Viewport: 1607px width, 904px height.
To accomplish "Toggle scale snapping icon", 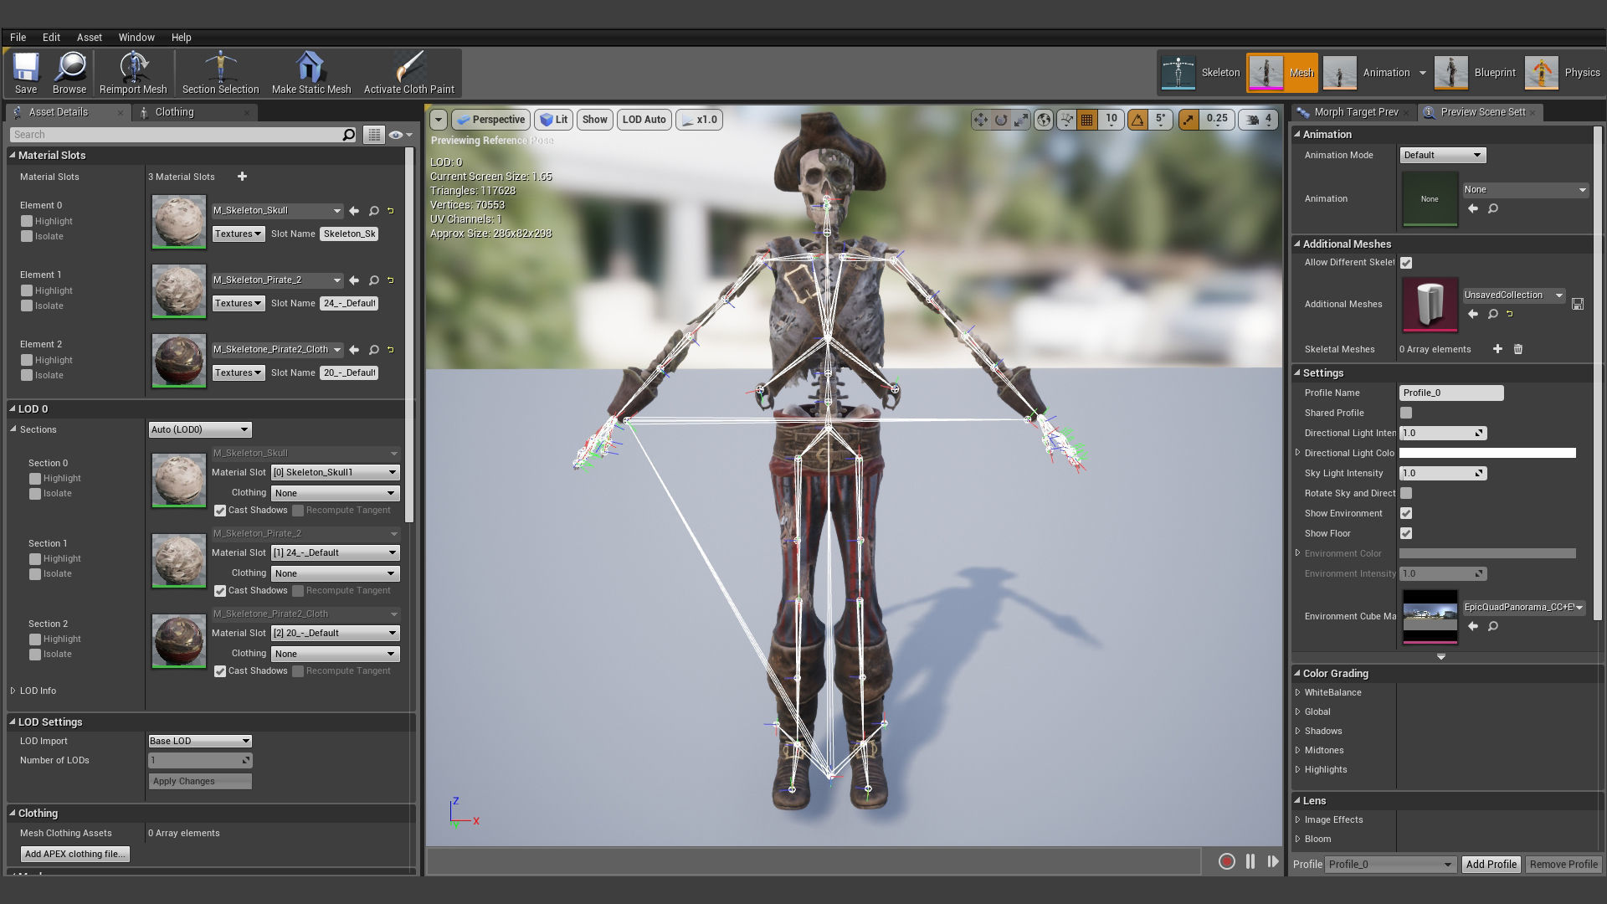I will 1189,120.
